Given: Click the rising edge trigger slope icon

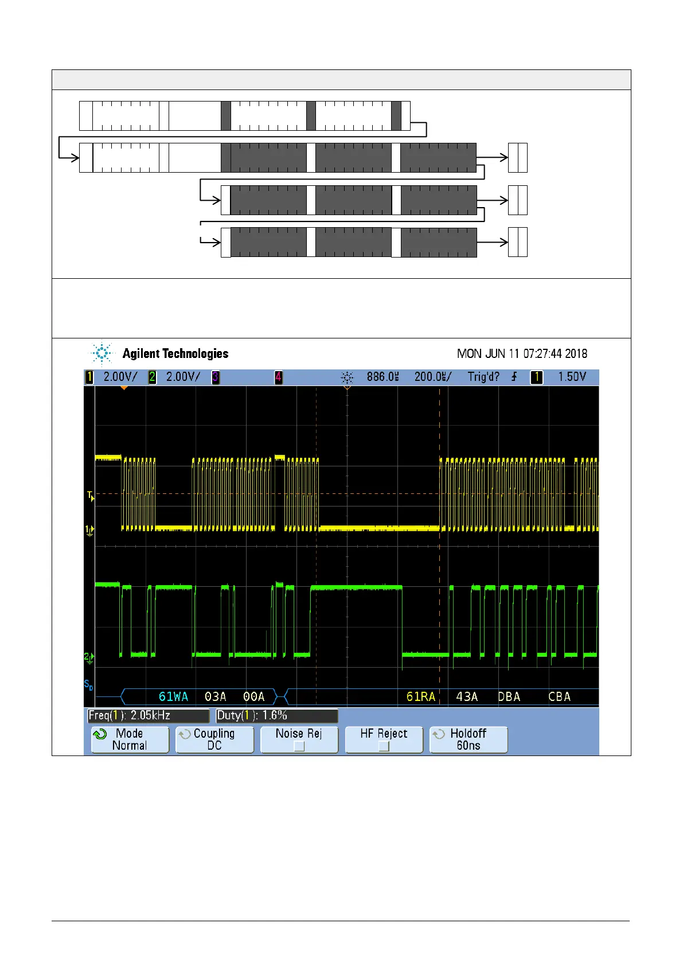Looking at the screenshot, I should 514,377.
